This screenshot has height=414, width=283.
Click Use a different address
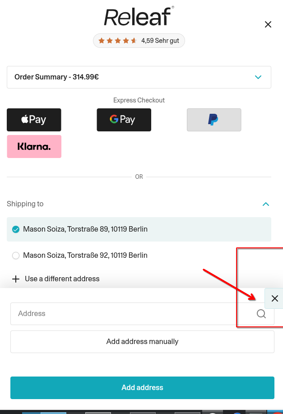62,279
